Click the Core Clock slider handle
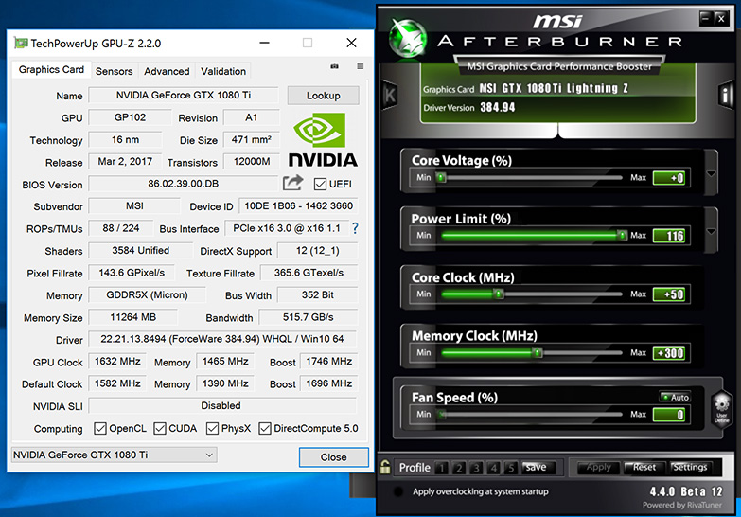This screenshot has height=517, width=741. tap(498, 294)
